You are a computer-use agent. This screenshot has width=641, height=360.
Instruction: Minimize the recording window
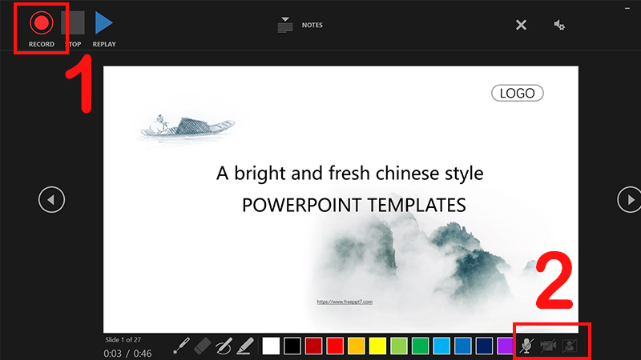pyautogui.click(x=627, y=8)
